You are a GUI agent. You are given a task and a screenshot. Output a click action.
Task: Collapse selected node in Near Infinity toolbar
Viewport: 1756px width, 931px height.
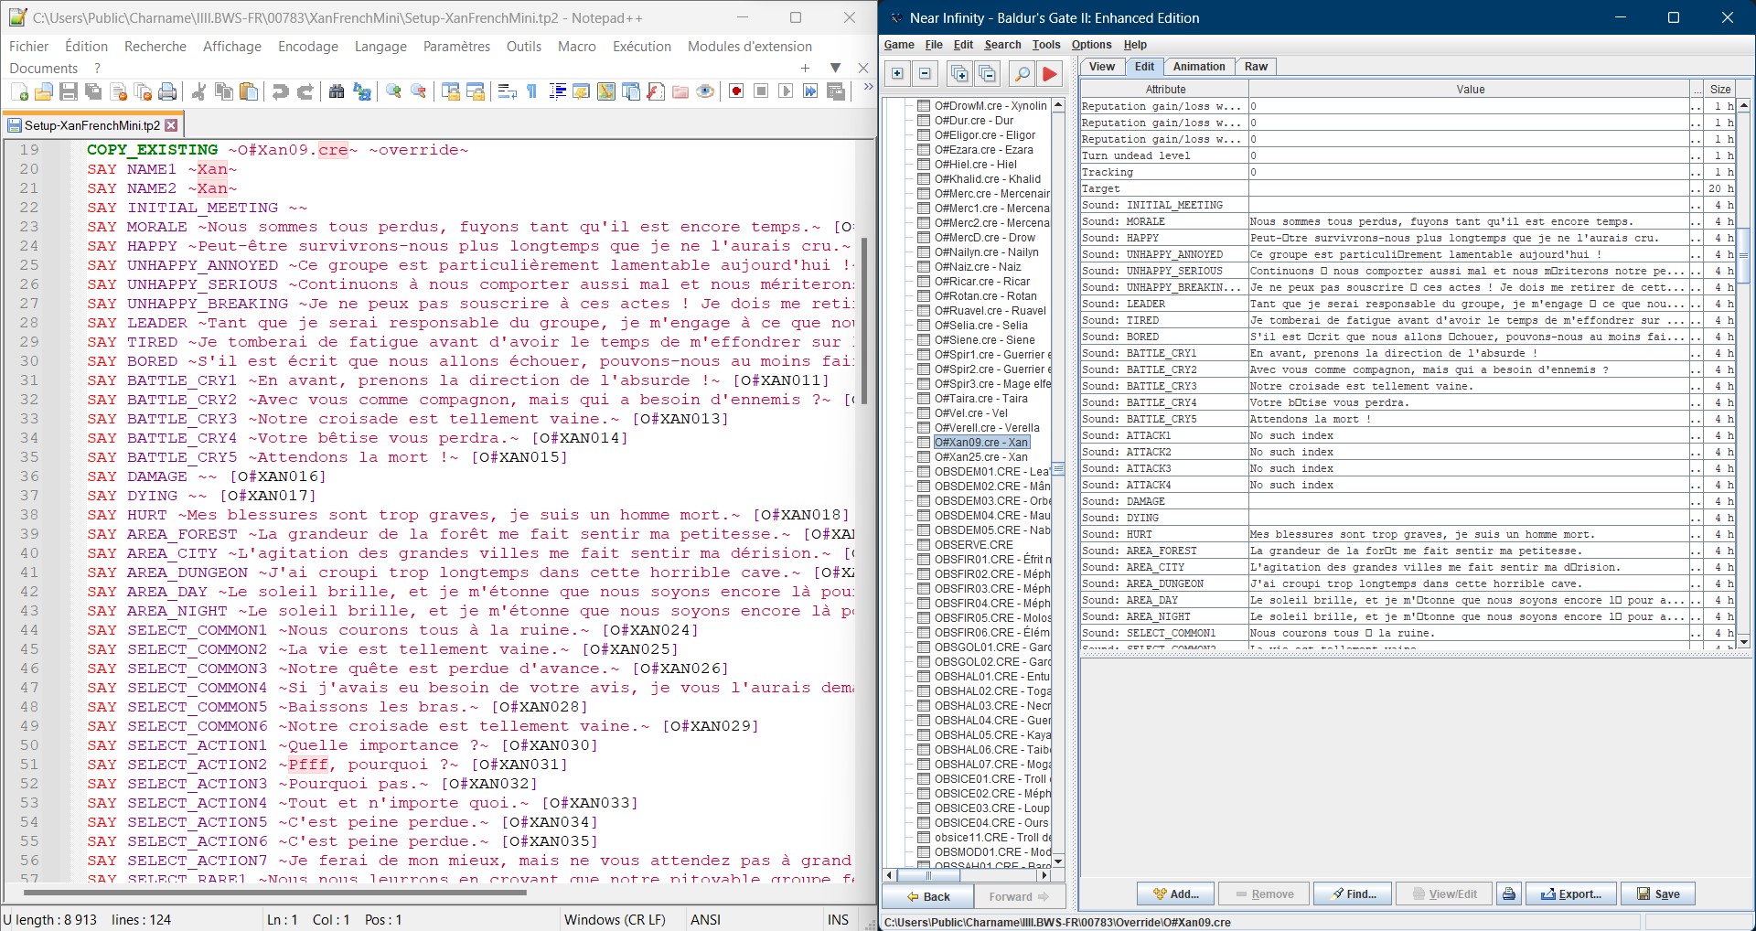coord(925,74)
